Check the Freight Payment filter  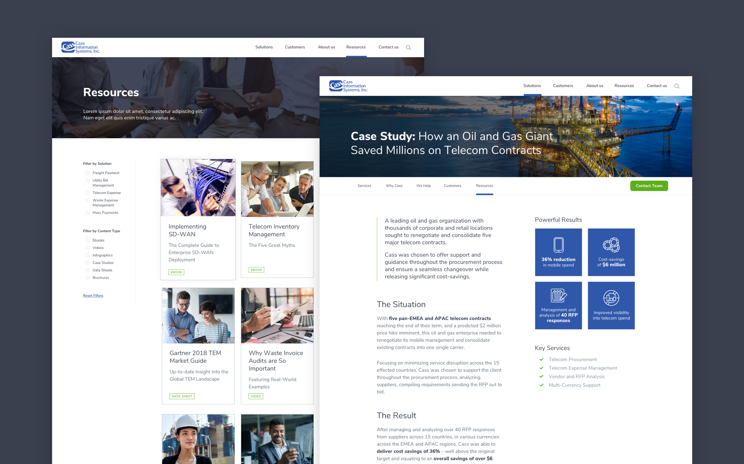tap(88, 173)
